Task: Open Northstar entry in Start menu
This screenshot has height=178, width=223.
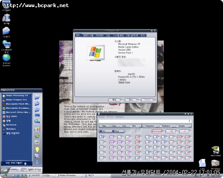Action: tap(17, 125)
